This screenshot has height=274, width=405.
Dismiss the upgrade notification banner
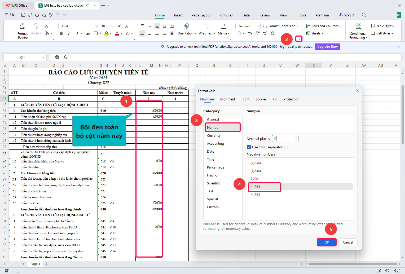[399, 47]
